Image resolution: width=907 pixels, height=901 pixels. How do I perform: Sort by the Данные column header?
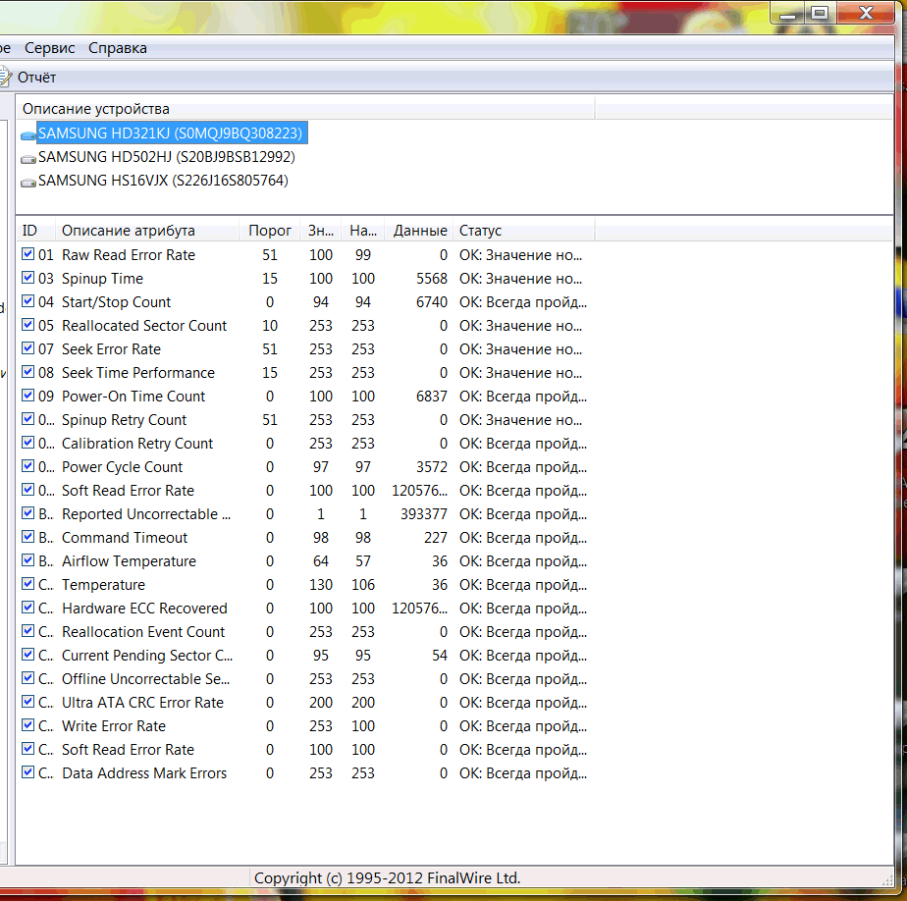[x=420, y=231]
